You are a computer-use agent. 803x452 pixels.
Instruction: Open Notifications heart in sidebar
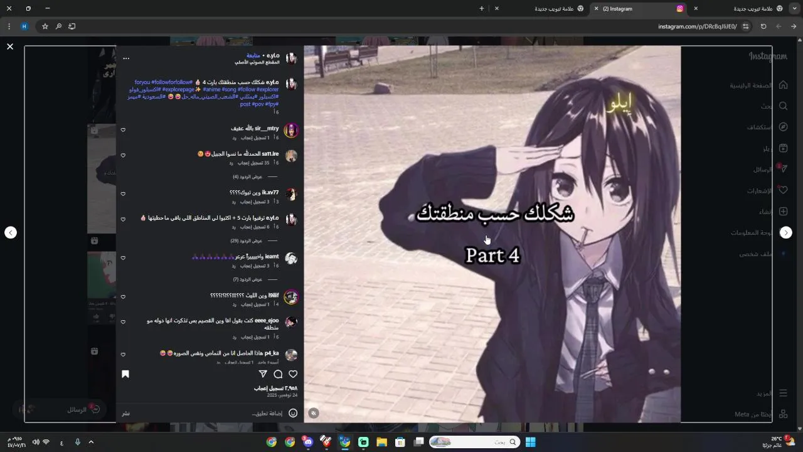pyautogui.click(x=783, y=190)
